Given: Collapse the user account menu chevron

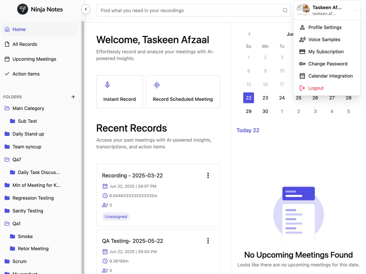Looking at the screenshot, I should 355,10.
